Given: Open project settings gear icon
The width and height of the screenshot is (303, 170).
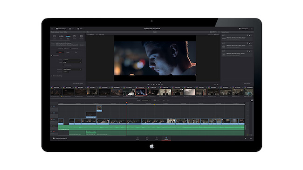Looking at the screenshot, I should pos(251,138).
